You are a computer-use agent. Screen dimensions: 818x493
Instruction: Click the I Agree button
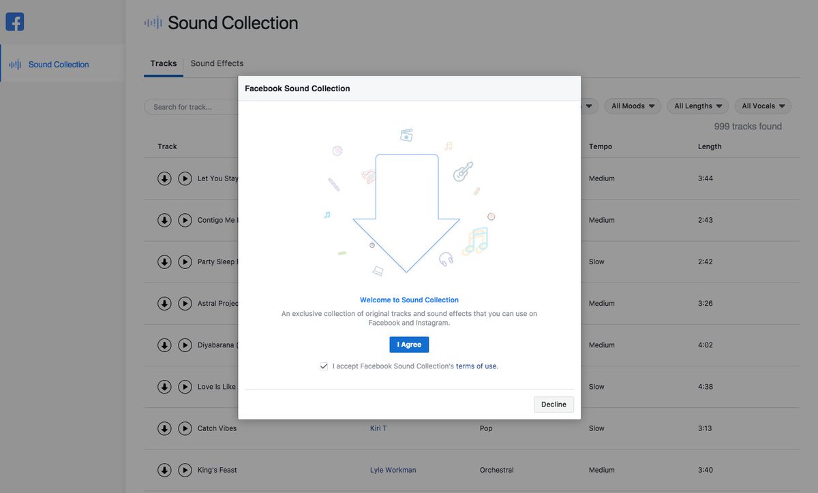coord(409,345)
